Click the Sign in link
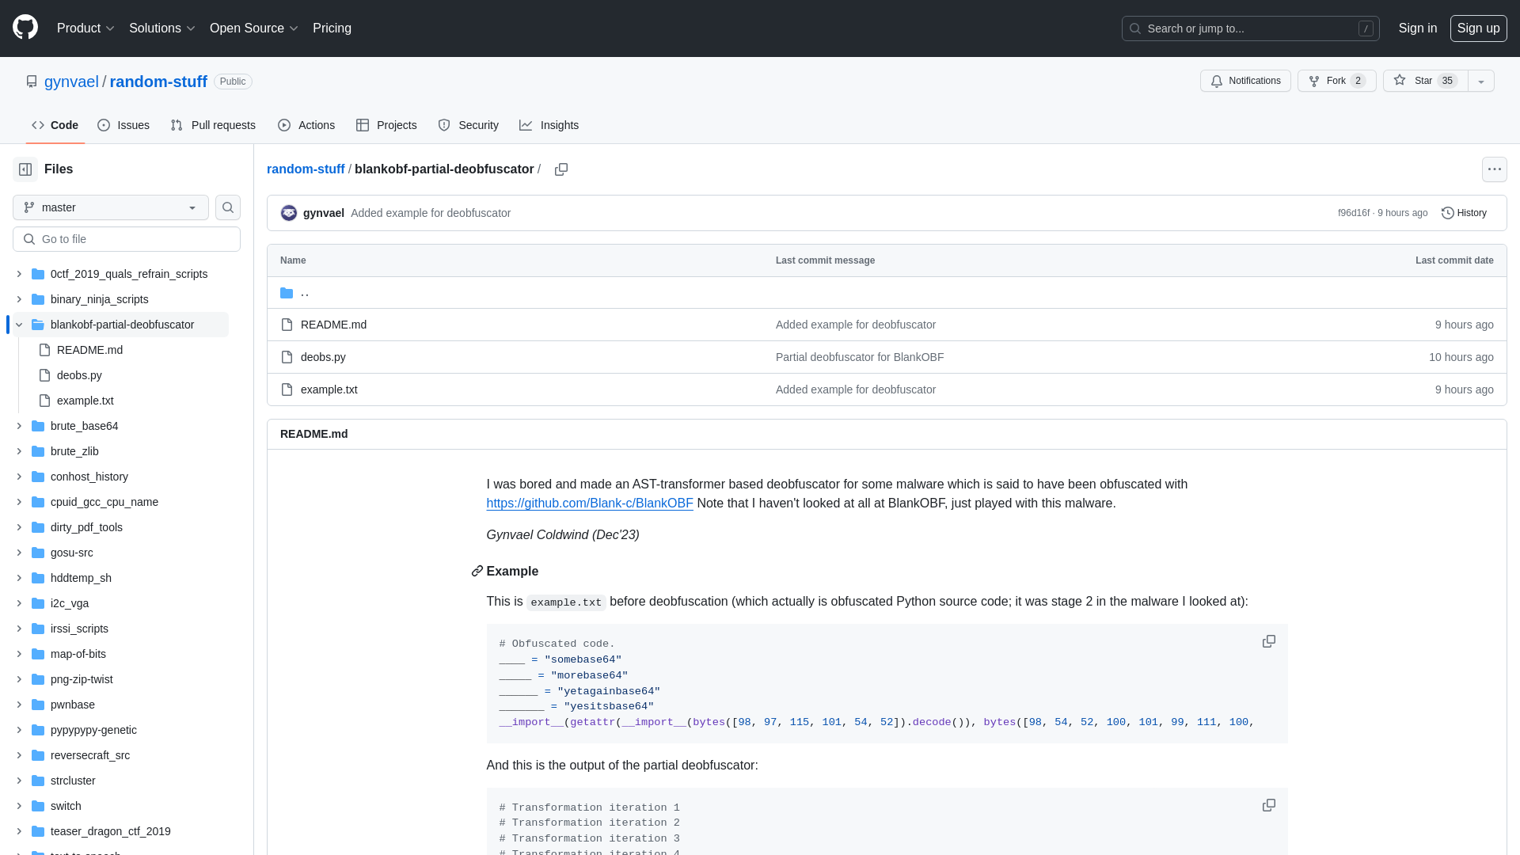 click(x=1417, y=28)
